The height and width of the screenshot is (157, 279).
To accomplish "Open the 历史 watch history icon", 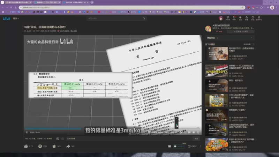I will pos(252,18).
